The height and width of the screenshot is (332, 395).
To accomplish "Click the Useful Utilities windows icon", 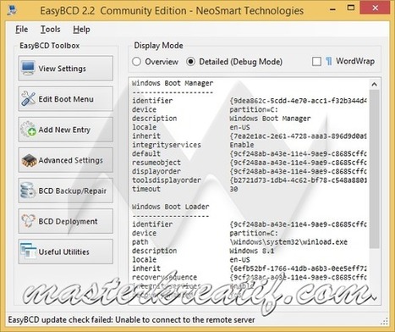I will [28, 251].
